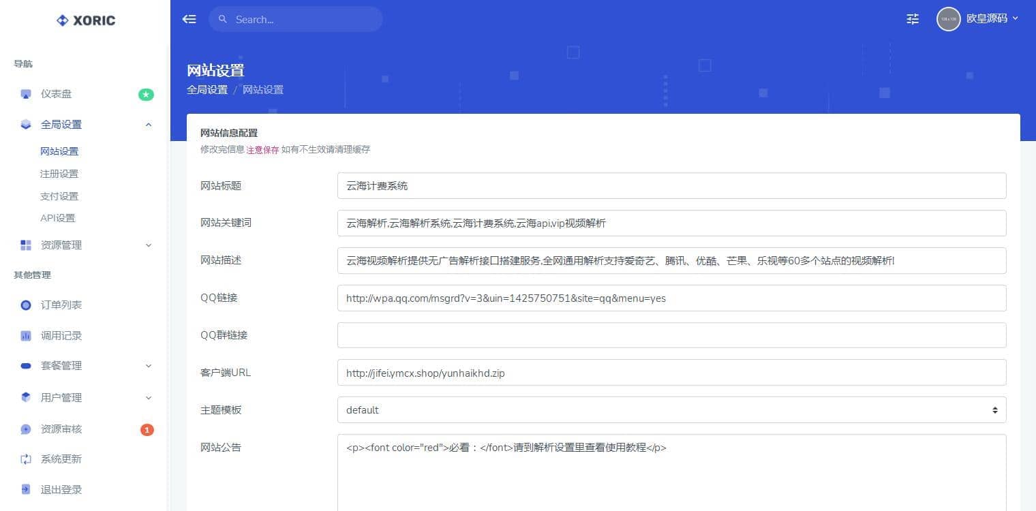Open 调用记录 chart icon
This screenshot has width=1036, height=511.
[x=26, y=336]
